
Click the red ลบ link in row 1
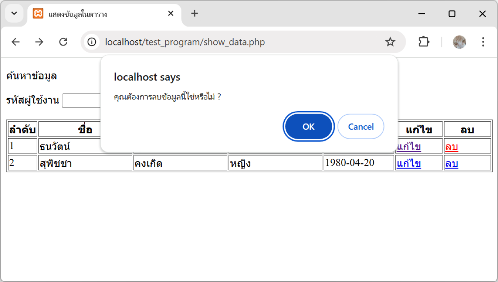[451, 147]
